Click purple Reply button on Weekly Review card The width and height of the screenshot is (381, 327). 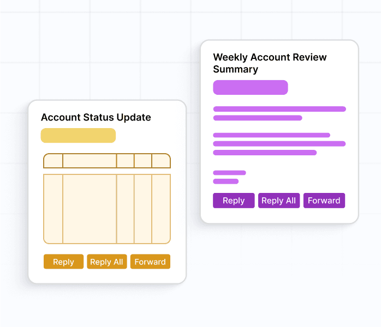[x=234, y=201]
